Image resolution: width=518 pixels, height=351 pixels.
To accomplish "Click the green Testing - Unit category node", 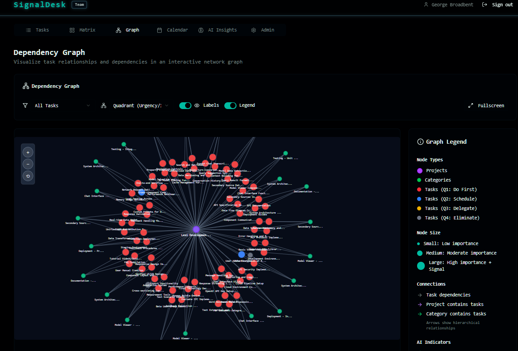I will click(x=286, y=153).
